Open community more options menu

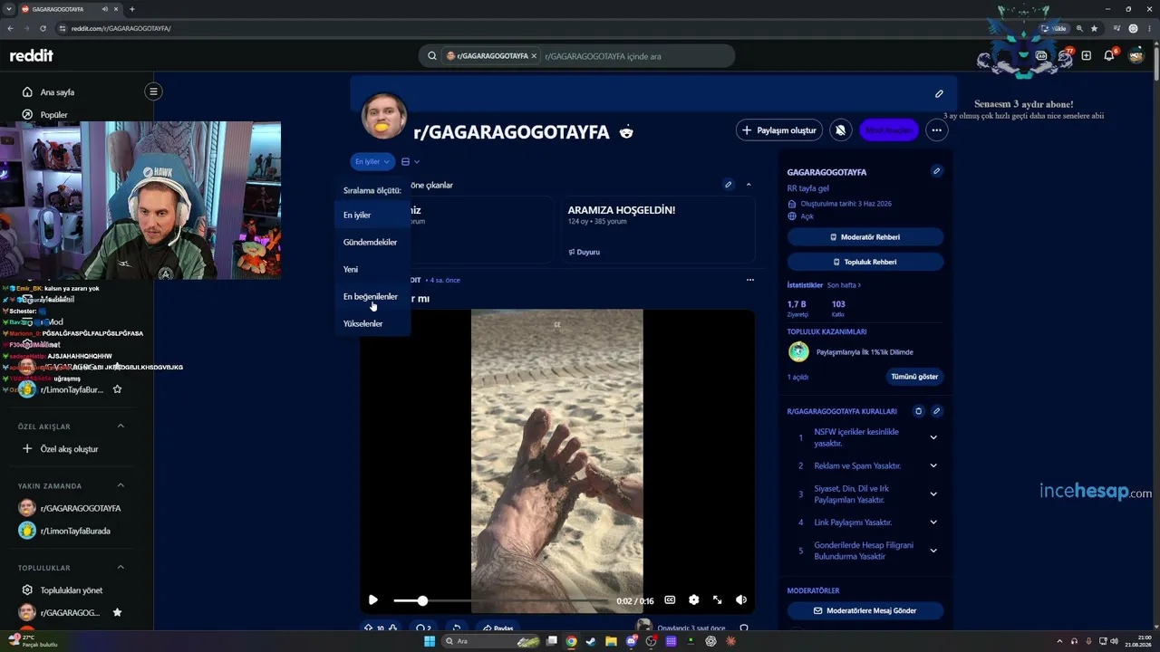click(x=936, y=130)
